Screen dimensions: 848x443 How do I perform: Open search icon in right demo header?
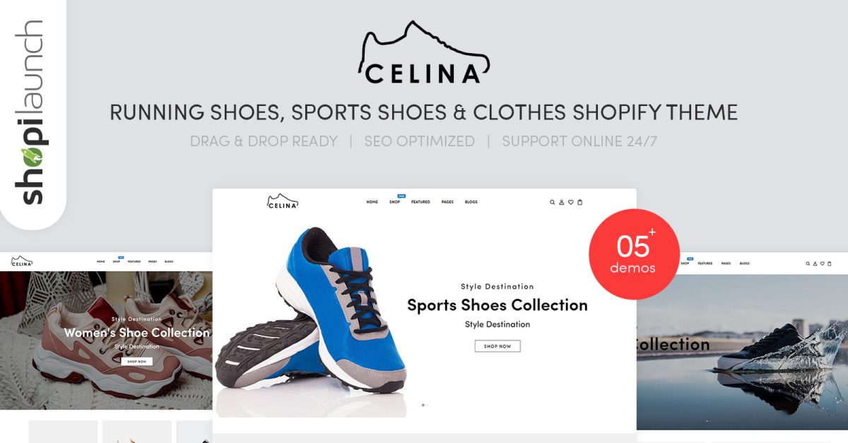[x=808, y=264]
